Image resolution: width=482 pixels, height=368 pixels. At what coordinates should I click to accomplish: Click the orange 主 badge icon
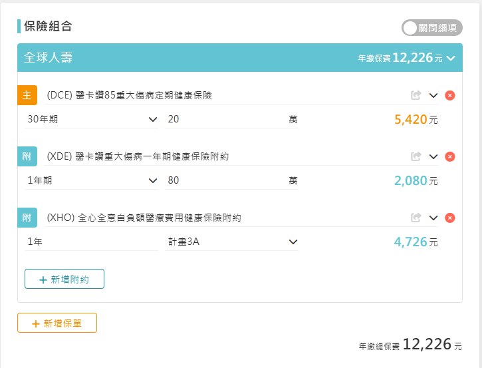click(x=27, y=95)
